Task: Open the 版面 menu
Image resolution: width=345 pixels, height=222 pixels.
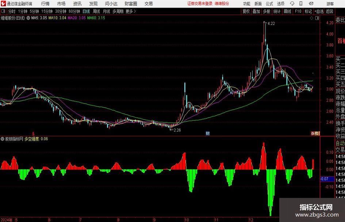Action: (258, 4)
